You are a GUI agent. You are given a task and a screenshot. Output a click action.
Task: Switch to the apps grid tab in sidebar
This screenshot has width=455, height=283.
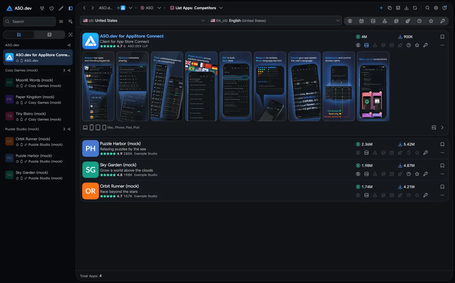[x=19, y=35]
